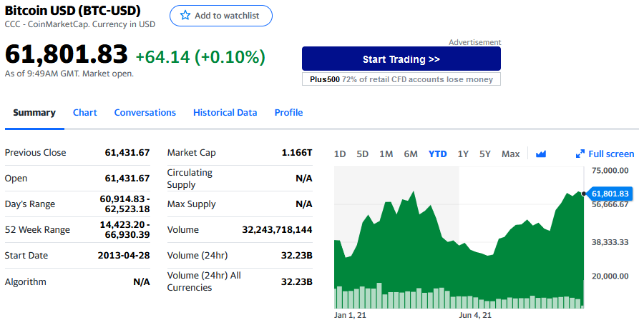Switch chart to 5Y range
This screenshot has height=320, width=639.
click(x=485, y=154)
